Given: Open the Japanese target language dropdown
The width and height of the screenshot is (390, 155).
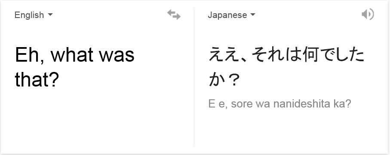Looking at the screenshot, I should tap(232, 15).
